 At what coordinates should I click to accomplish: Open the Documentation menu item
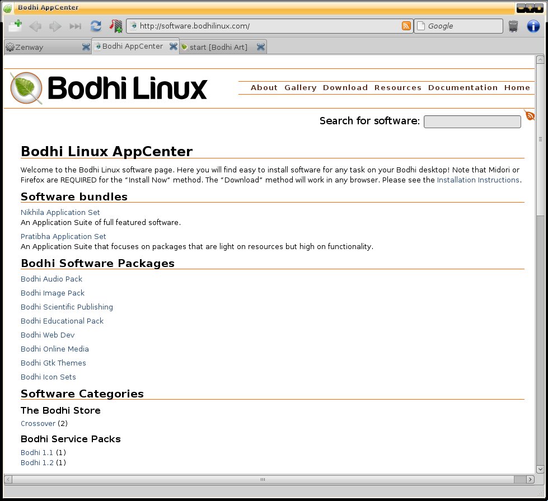tap(463, 88)
